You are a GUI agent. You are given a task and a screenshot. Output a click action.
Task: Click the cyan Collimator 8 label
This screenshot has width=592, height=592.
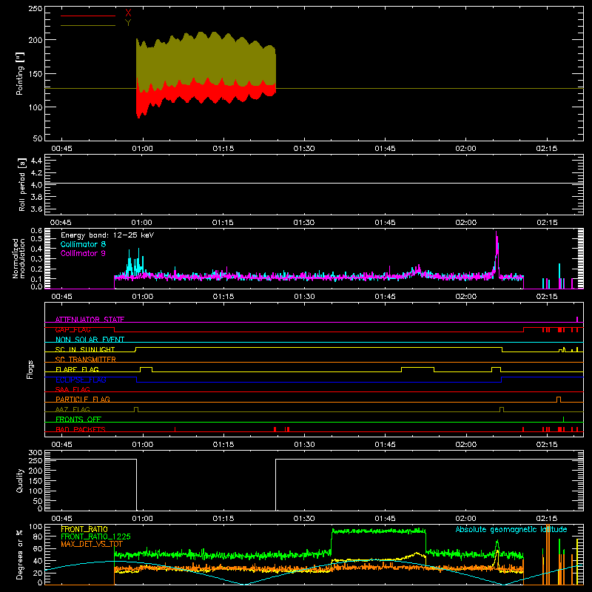tap(83, 244)
